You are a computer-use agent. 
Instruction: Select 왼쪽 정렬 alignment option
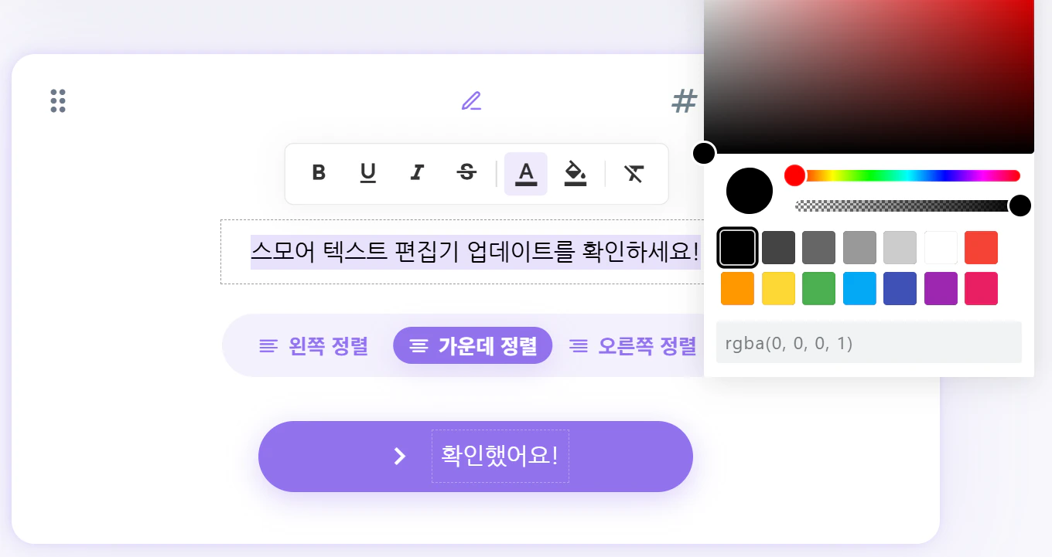tap(313, 345)
